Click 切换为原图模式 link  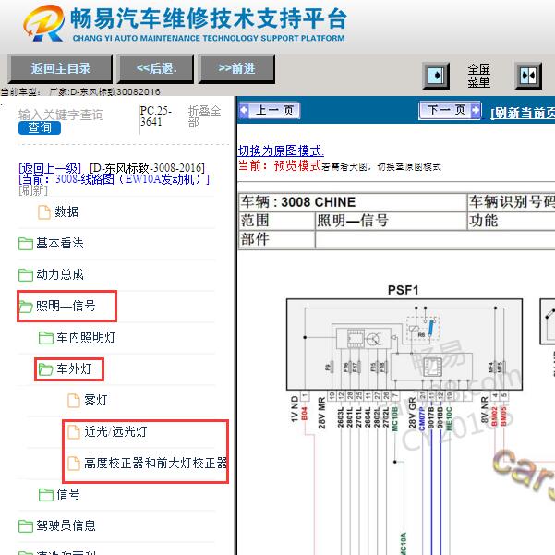click(281, 151)
